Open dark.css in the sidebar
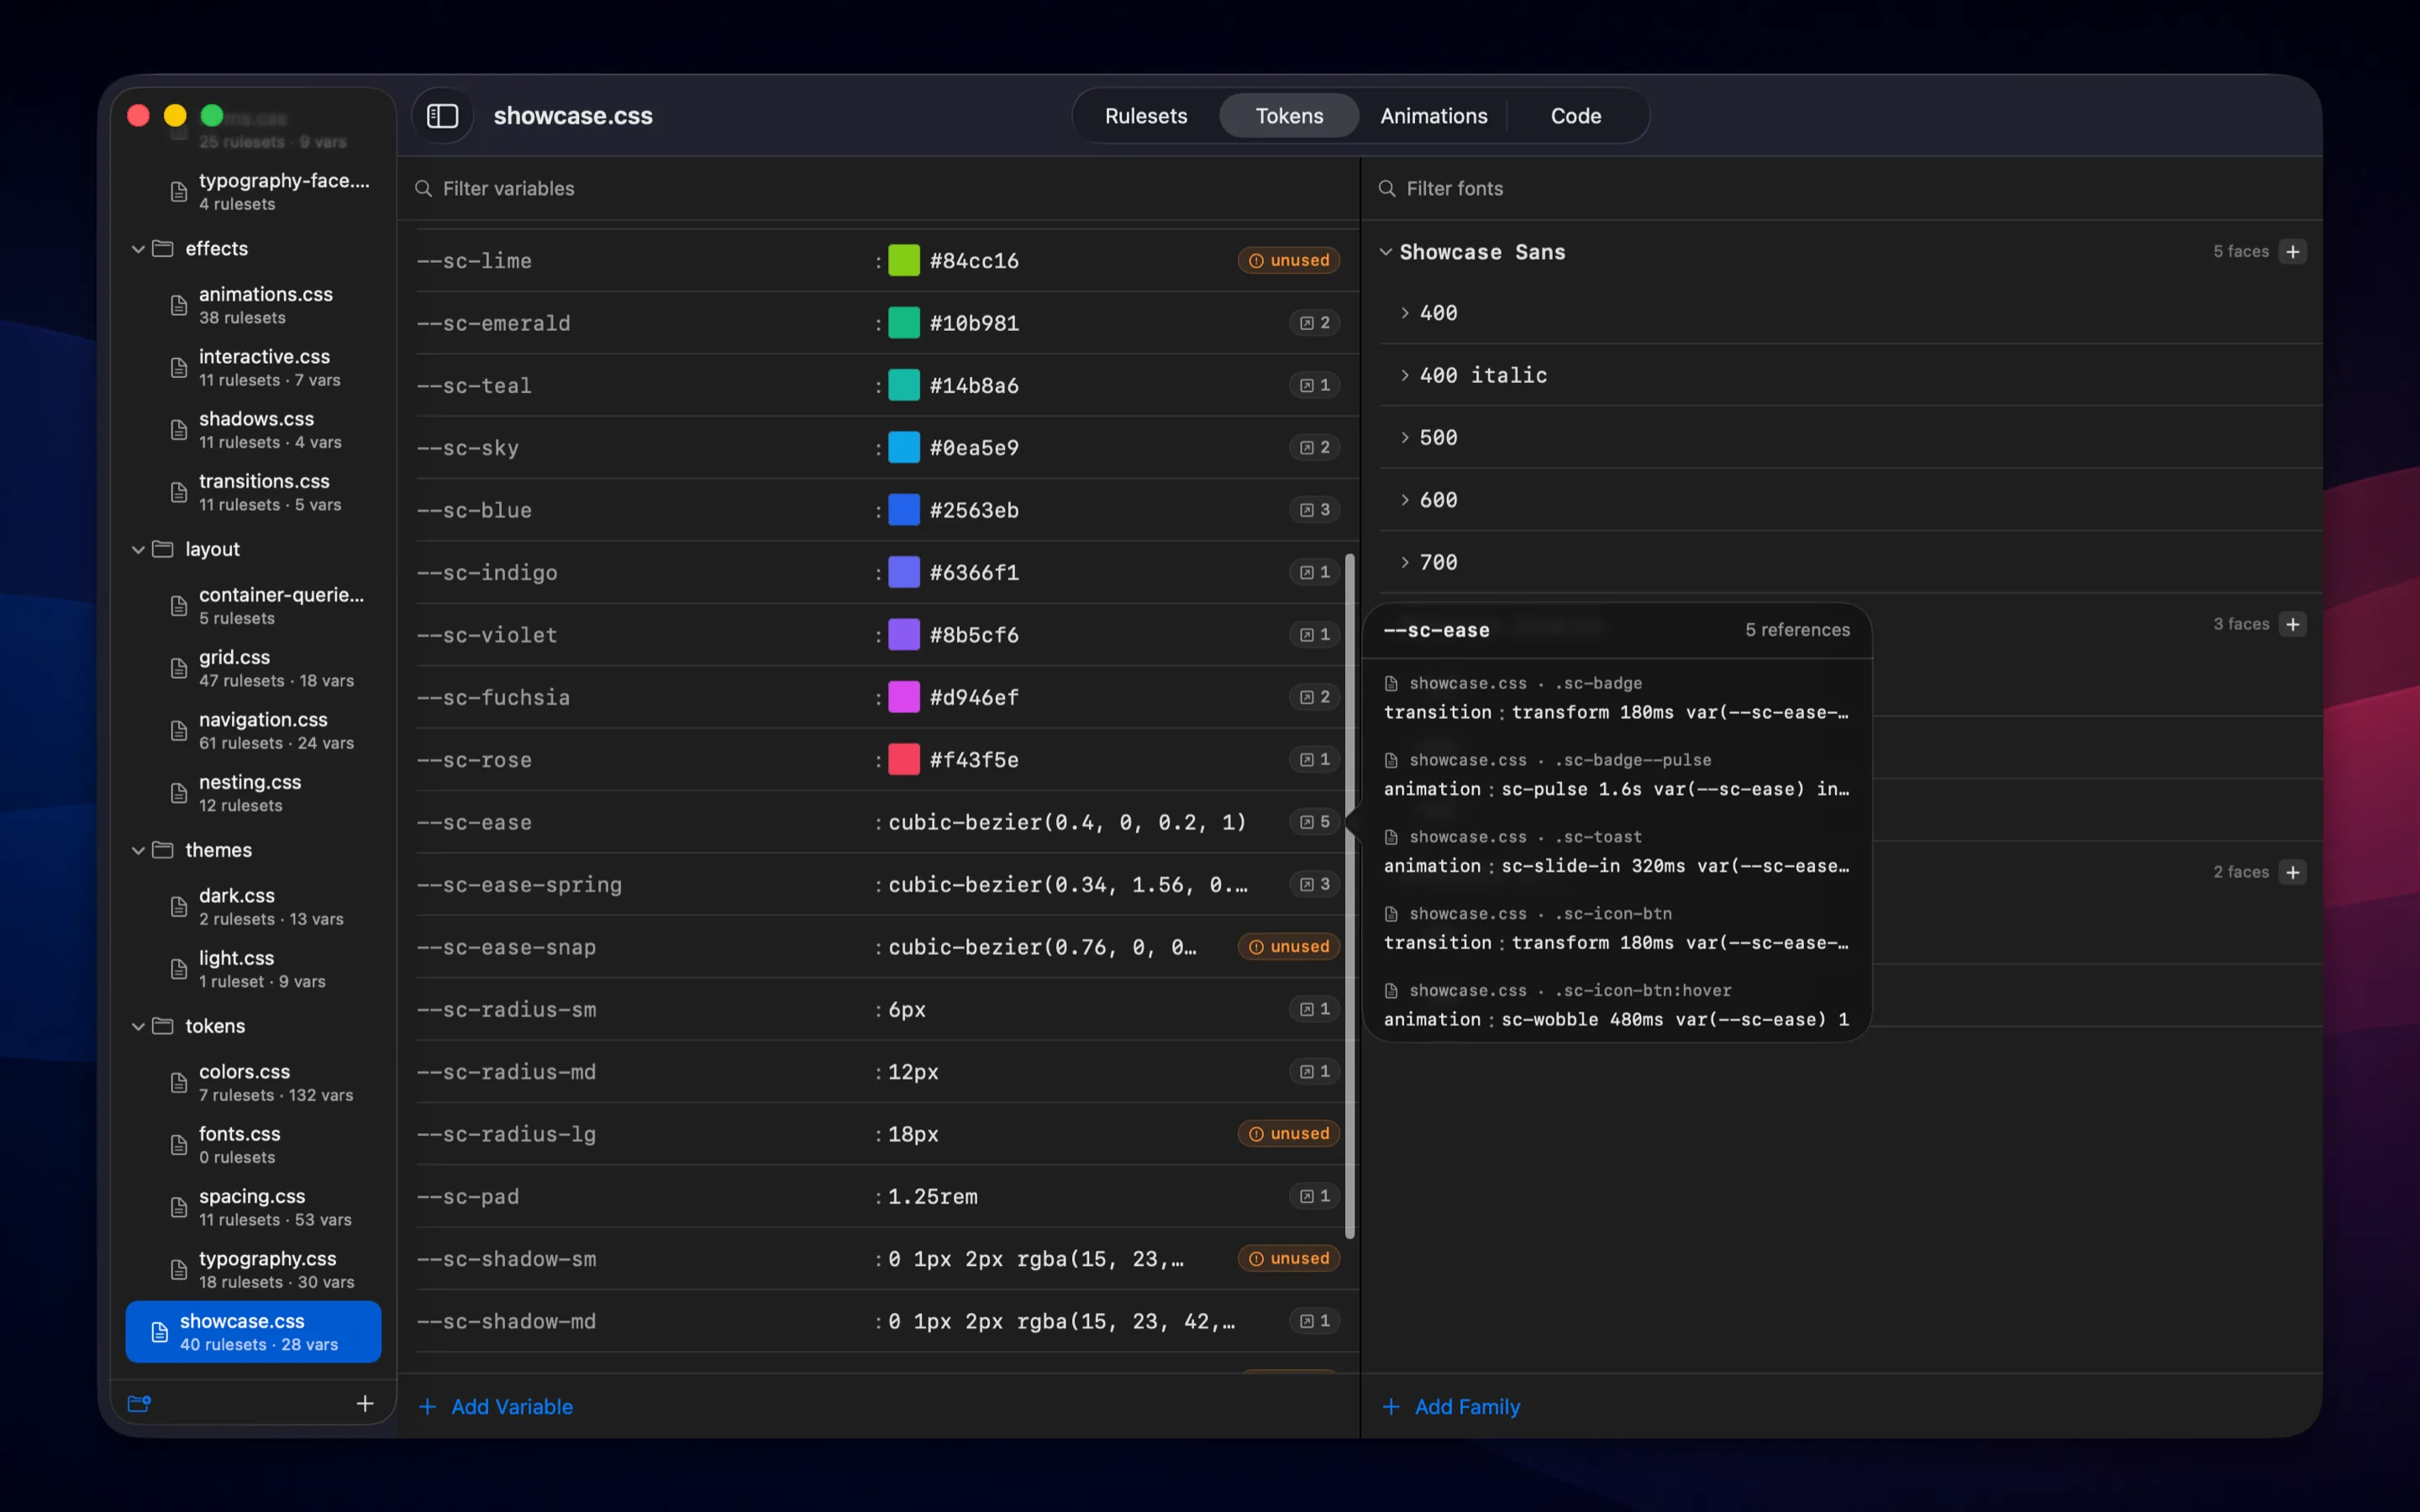 pyautogui.click(x=254, y=907)
